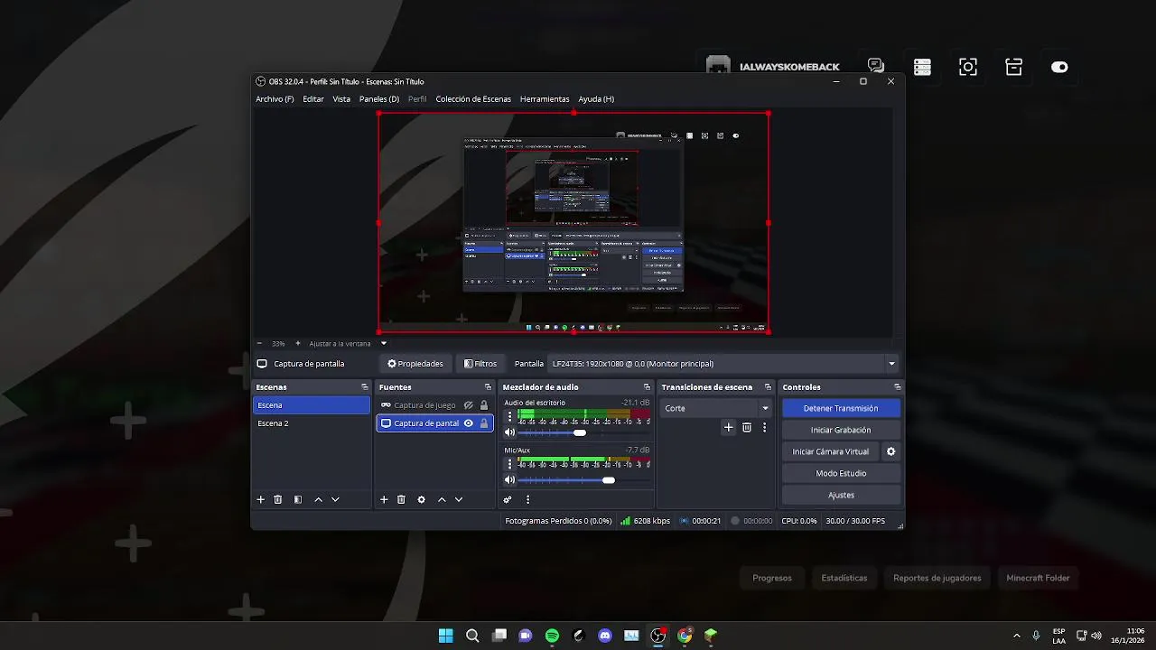Click the Filtros button in the source toolbar

point(480,364)
